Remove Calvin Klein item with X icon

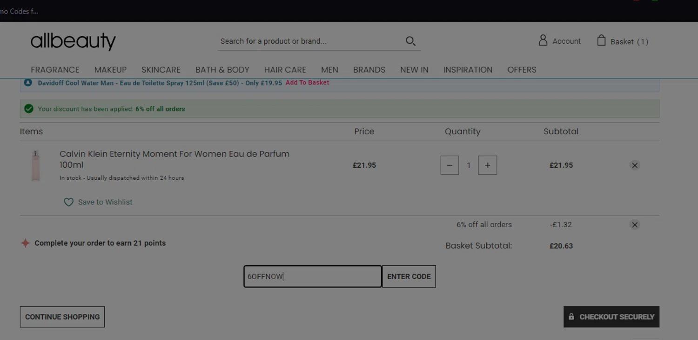pyautogui.click(x=635, y=165)
